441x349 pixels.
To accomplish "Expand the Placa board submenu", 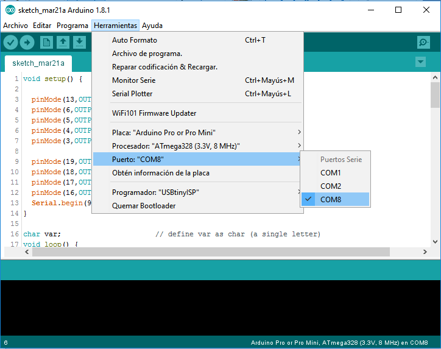I will (x=198, y=132).
